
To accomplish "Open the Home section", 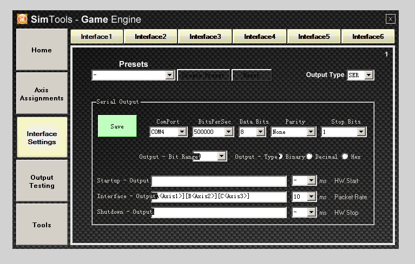I will coord(42,50).
